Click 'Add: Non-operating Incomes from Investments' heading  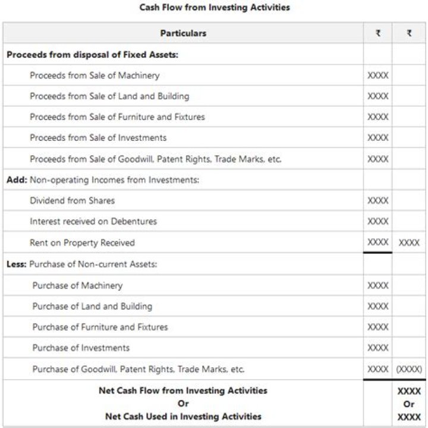[103, 180]
